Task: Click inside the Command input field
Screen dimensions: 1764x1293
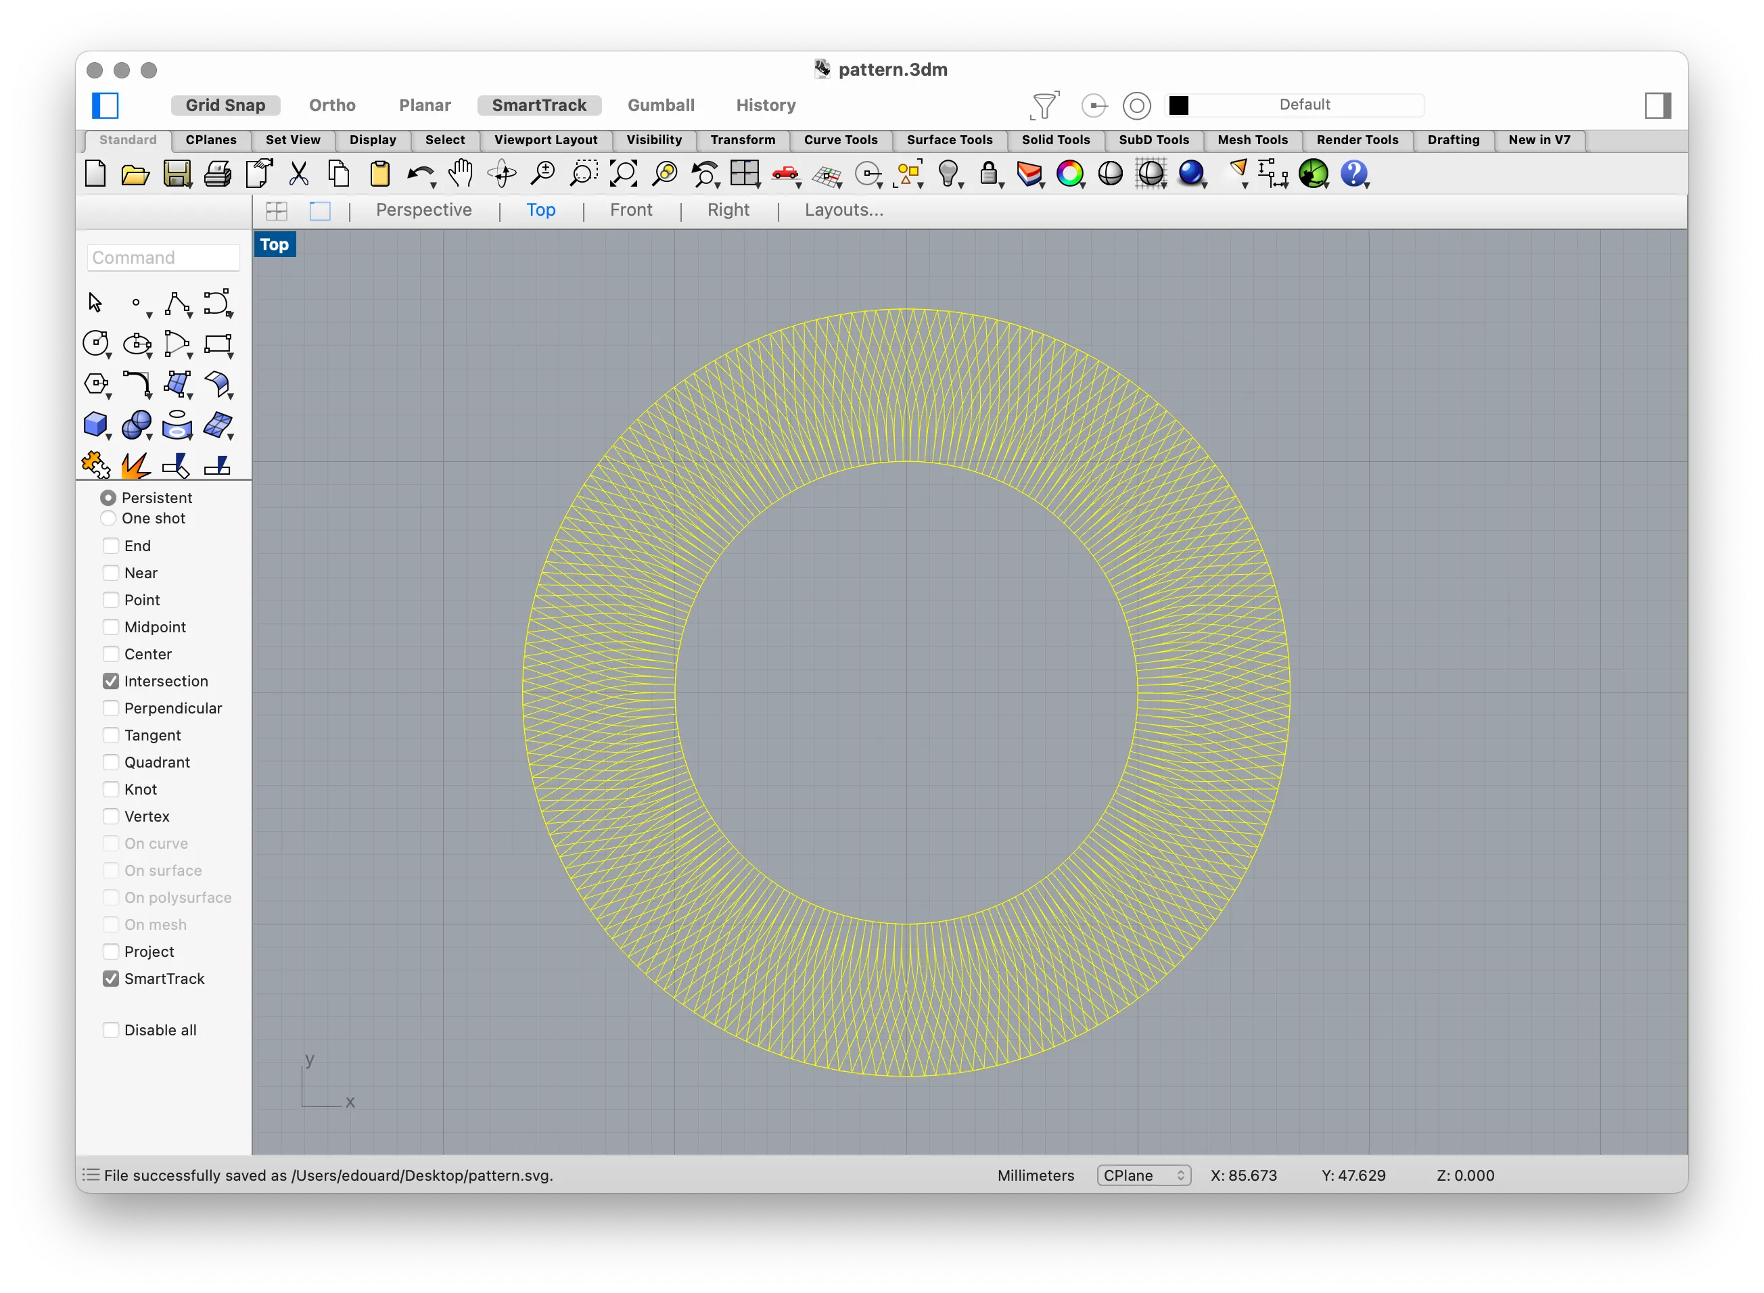Action: 163,257
